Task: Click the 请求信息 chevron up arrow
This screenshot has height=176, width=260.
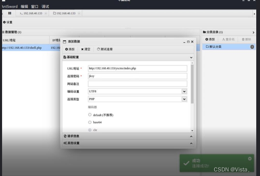Action: (191, 137)
